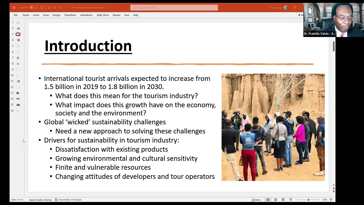
Task: Switch to the Transitions tab
Action: pos(70,15)
